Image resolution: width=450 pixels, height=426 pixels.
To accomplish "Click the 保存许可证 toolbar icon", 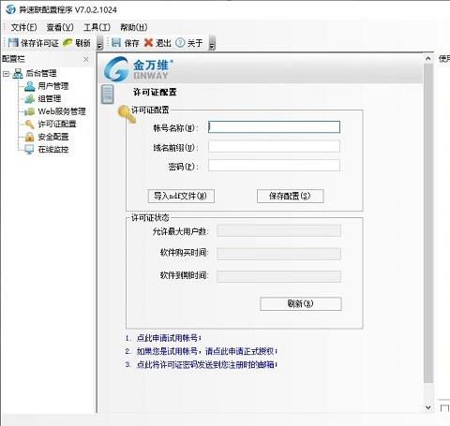I will [x=13, y=42].
